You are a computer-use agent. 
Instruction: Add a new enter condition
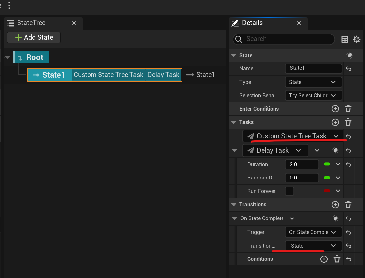(335, 109)
